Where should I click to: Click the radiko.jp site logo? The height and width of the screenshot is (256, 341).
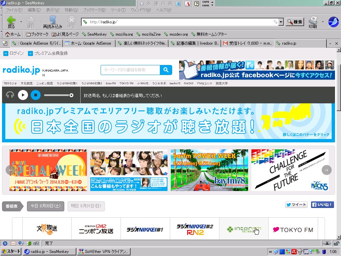(21, 70)
